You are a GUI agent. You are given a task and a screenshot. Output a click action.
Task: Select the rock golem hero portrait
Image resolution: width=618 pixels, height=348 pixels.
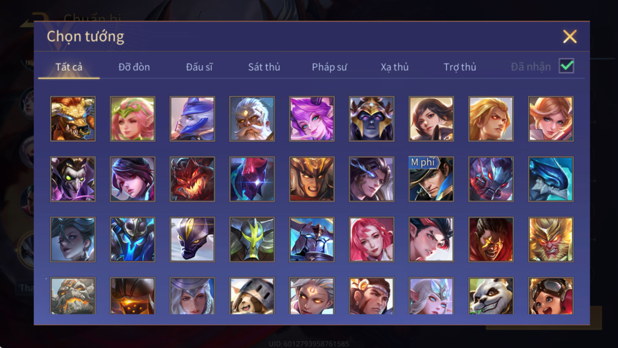pyautogui.click(x=73, y=296)
